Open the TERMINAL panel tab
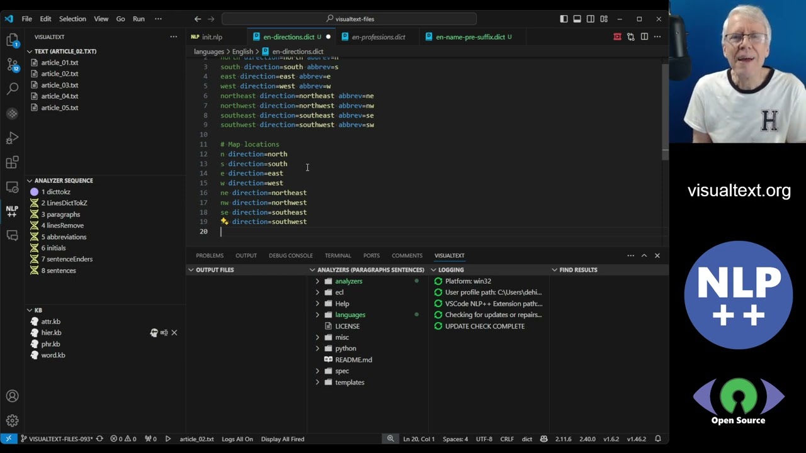806x453 pixels. [338, 255]
